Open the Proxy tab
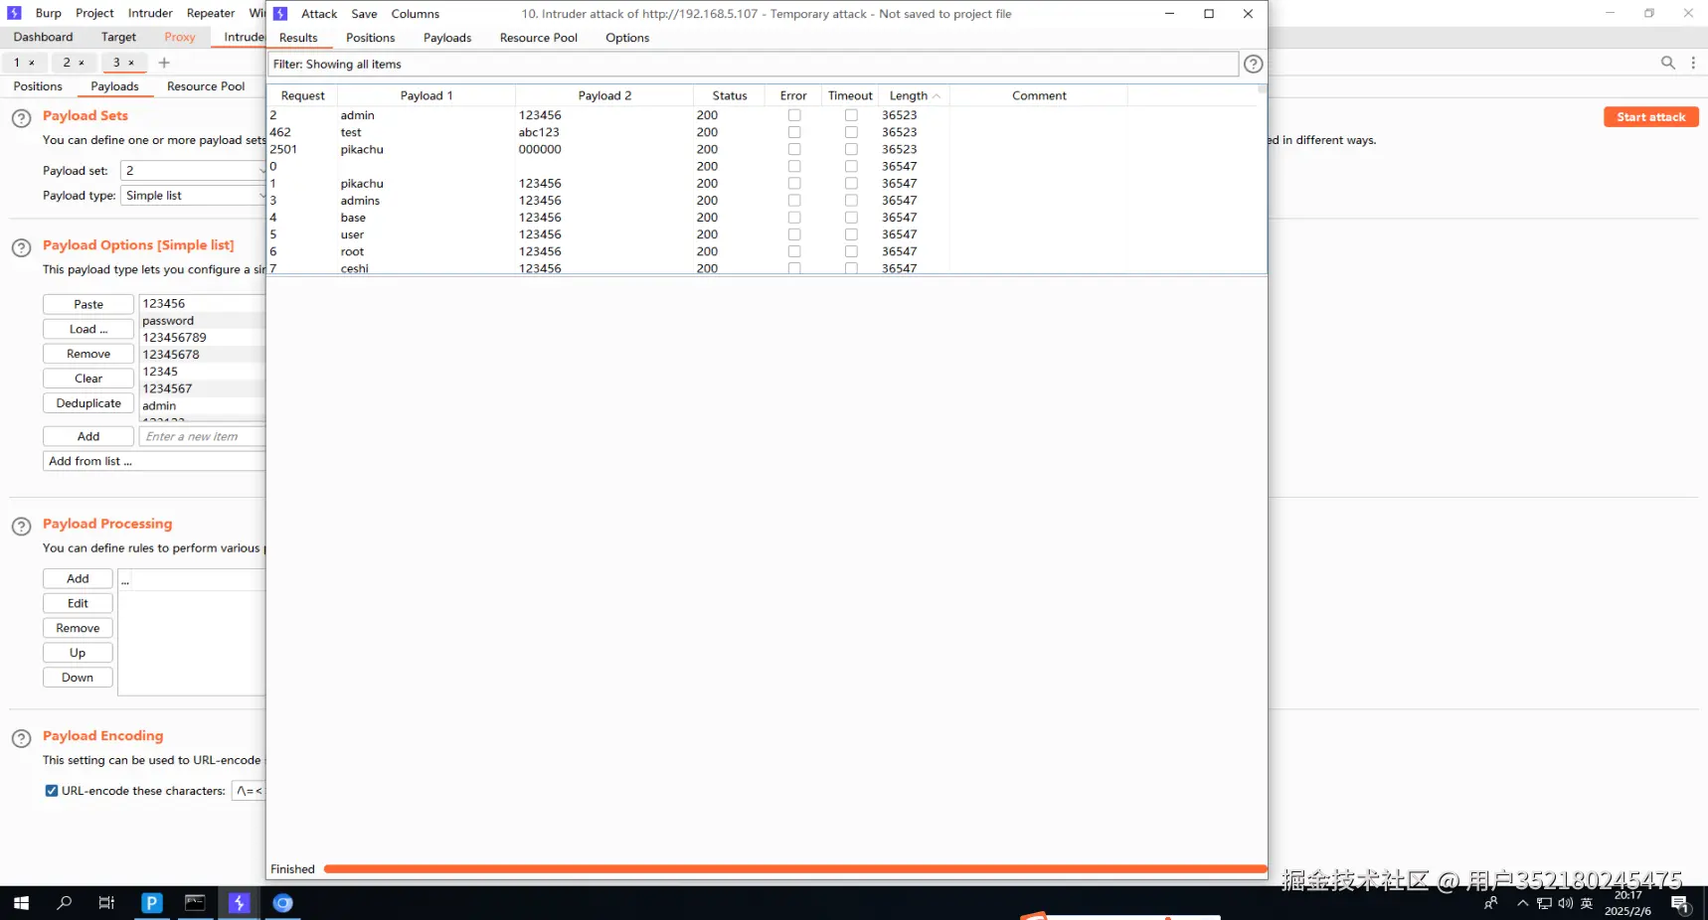1708x920 pixels. click(180, 37)
